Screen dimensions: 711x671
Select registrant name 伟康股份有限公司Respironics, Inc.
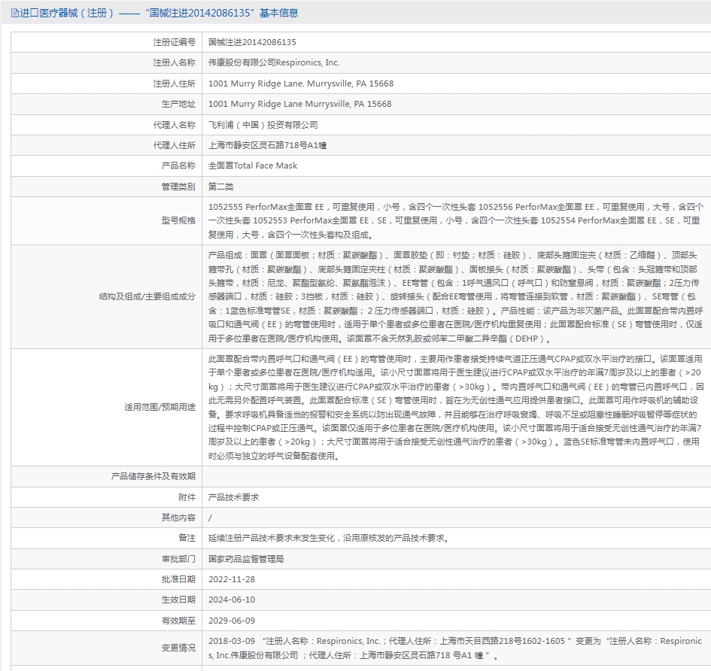point(274,62)
